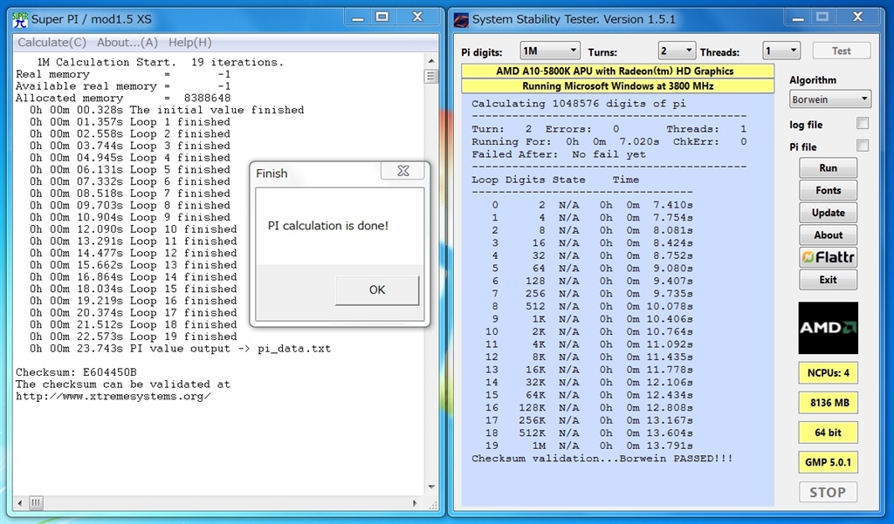The width and height of the screenshot is (894, 524).
Task: Click Super PI horizontal scrollbar left arrow
Action: tap(21, 503)
